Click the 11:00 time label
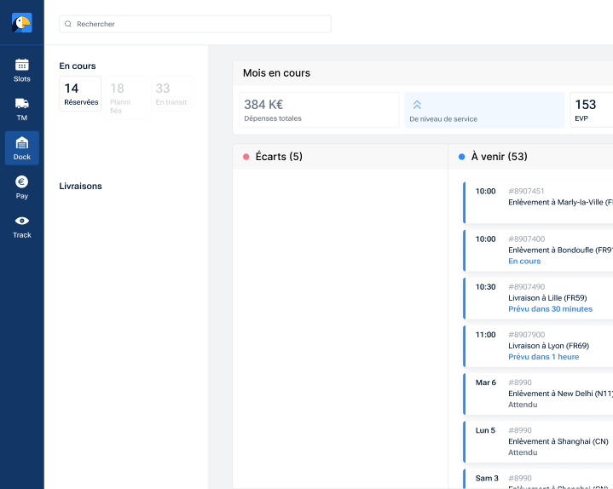The image size is (613, 489). (x=485, y=335)
